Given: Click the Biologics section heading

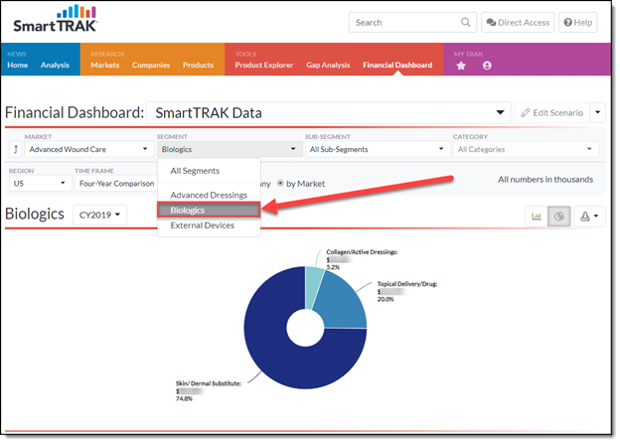Looking at the screenshot, I should pyautogui.click(x=35, y=214).
